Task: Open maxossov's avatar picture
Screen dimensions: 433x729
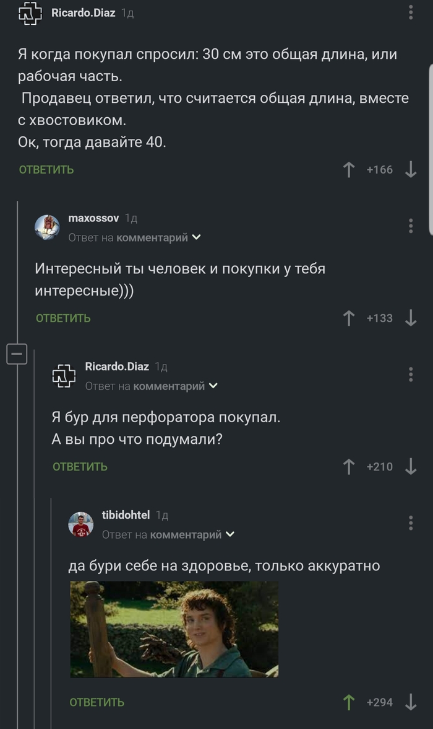Action: point(47,228)
